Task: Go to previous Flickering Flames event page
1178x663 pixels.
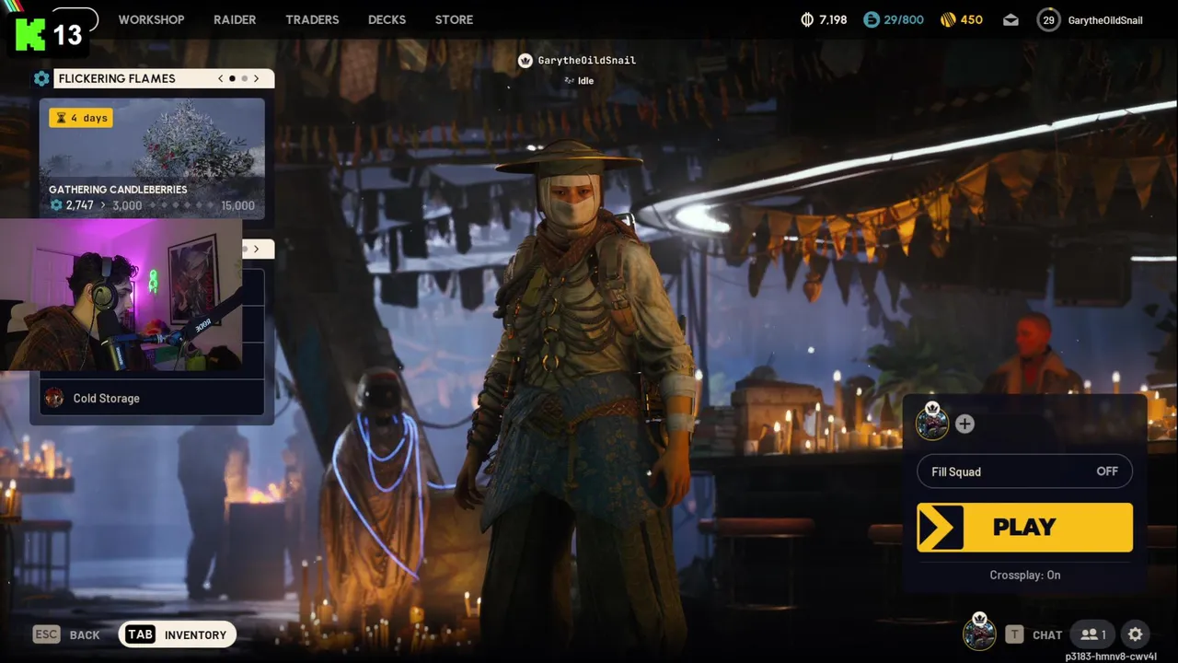Action: click(220, 78)
